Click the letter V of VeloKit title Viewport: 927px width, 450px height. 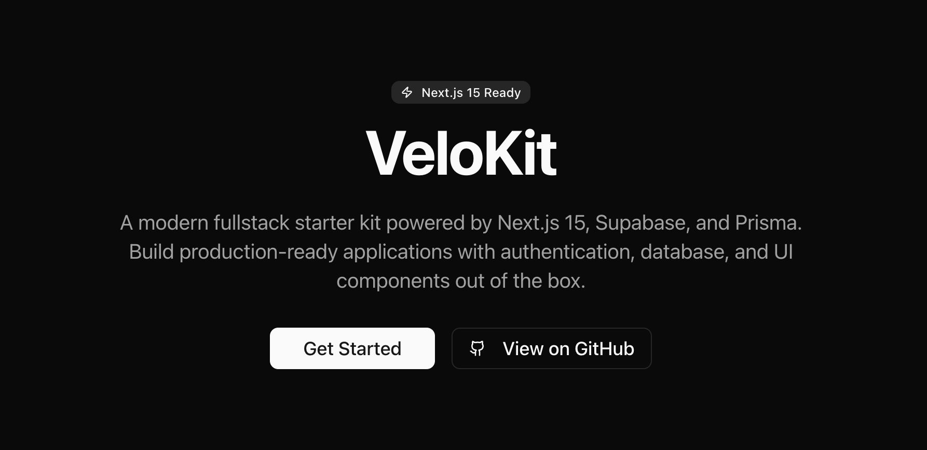[384, 153]
